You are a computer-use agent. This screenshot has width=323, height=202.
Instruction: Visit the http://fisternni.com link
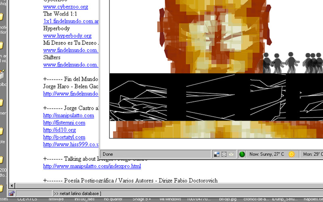[x=64, y=123]
